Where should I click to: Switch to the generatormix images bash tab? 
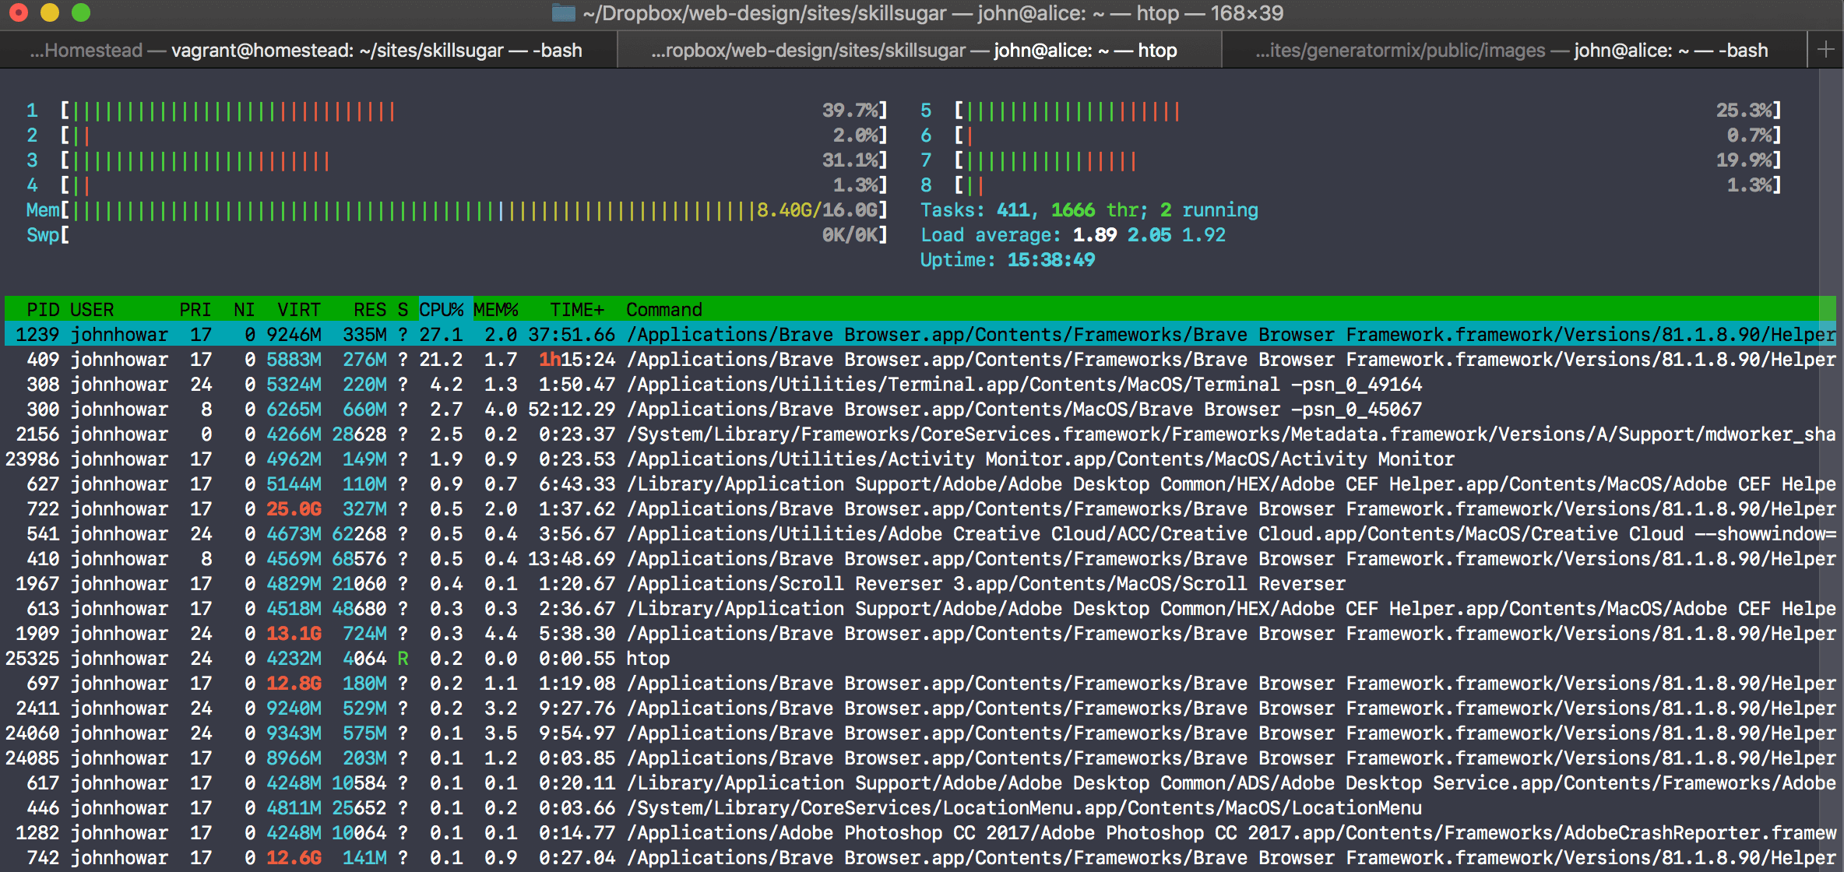click(1514, 50)
